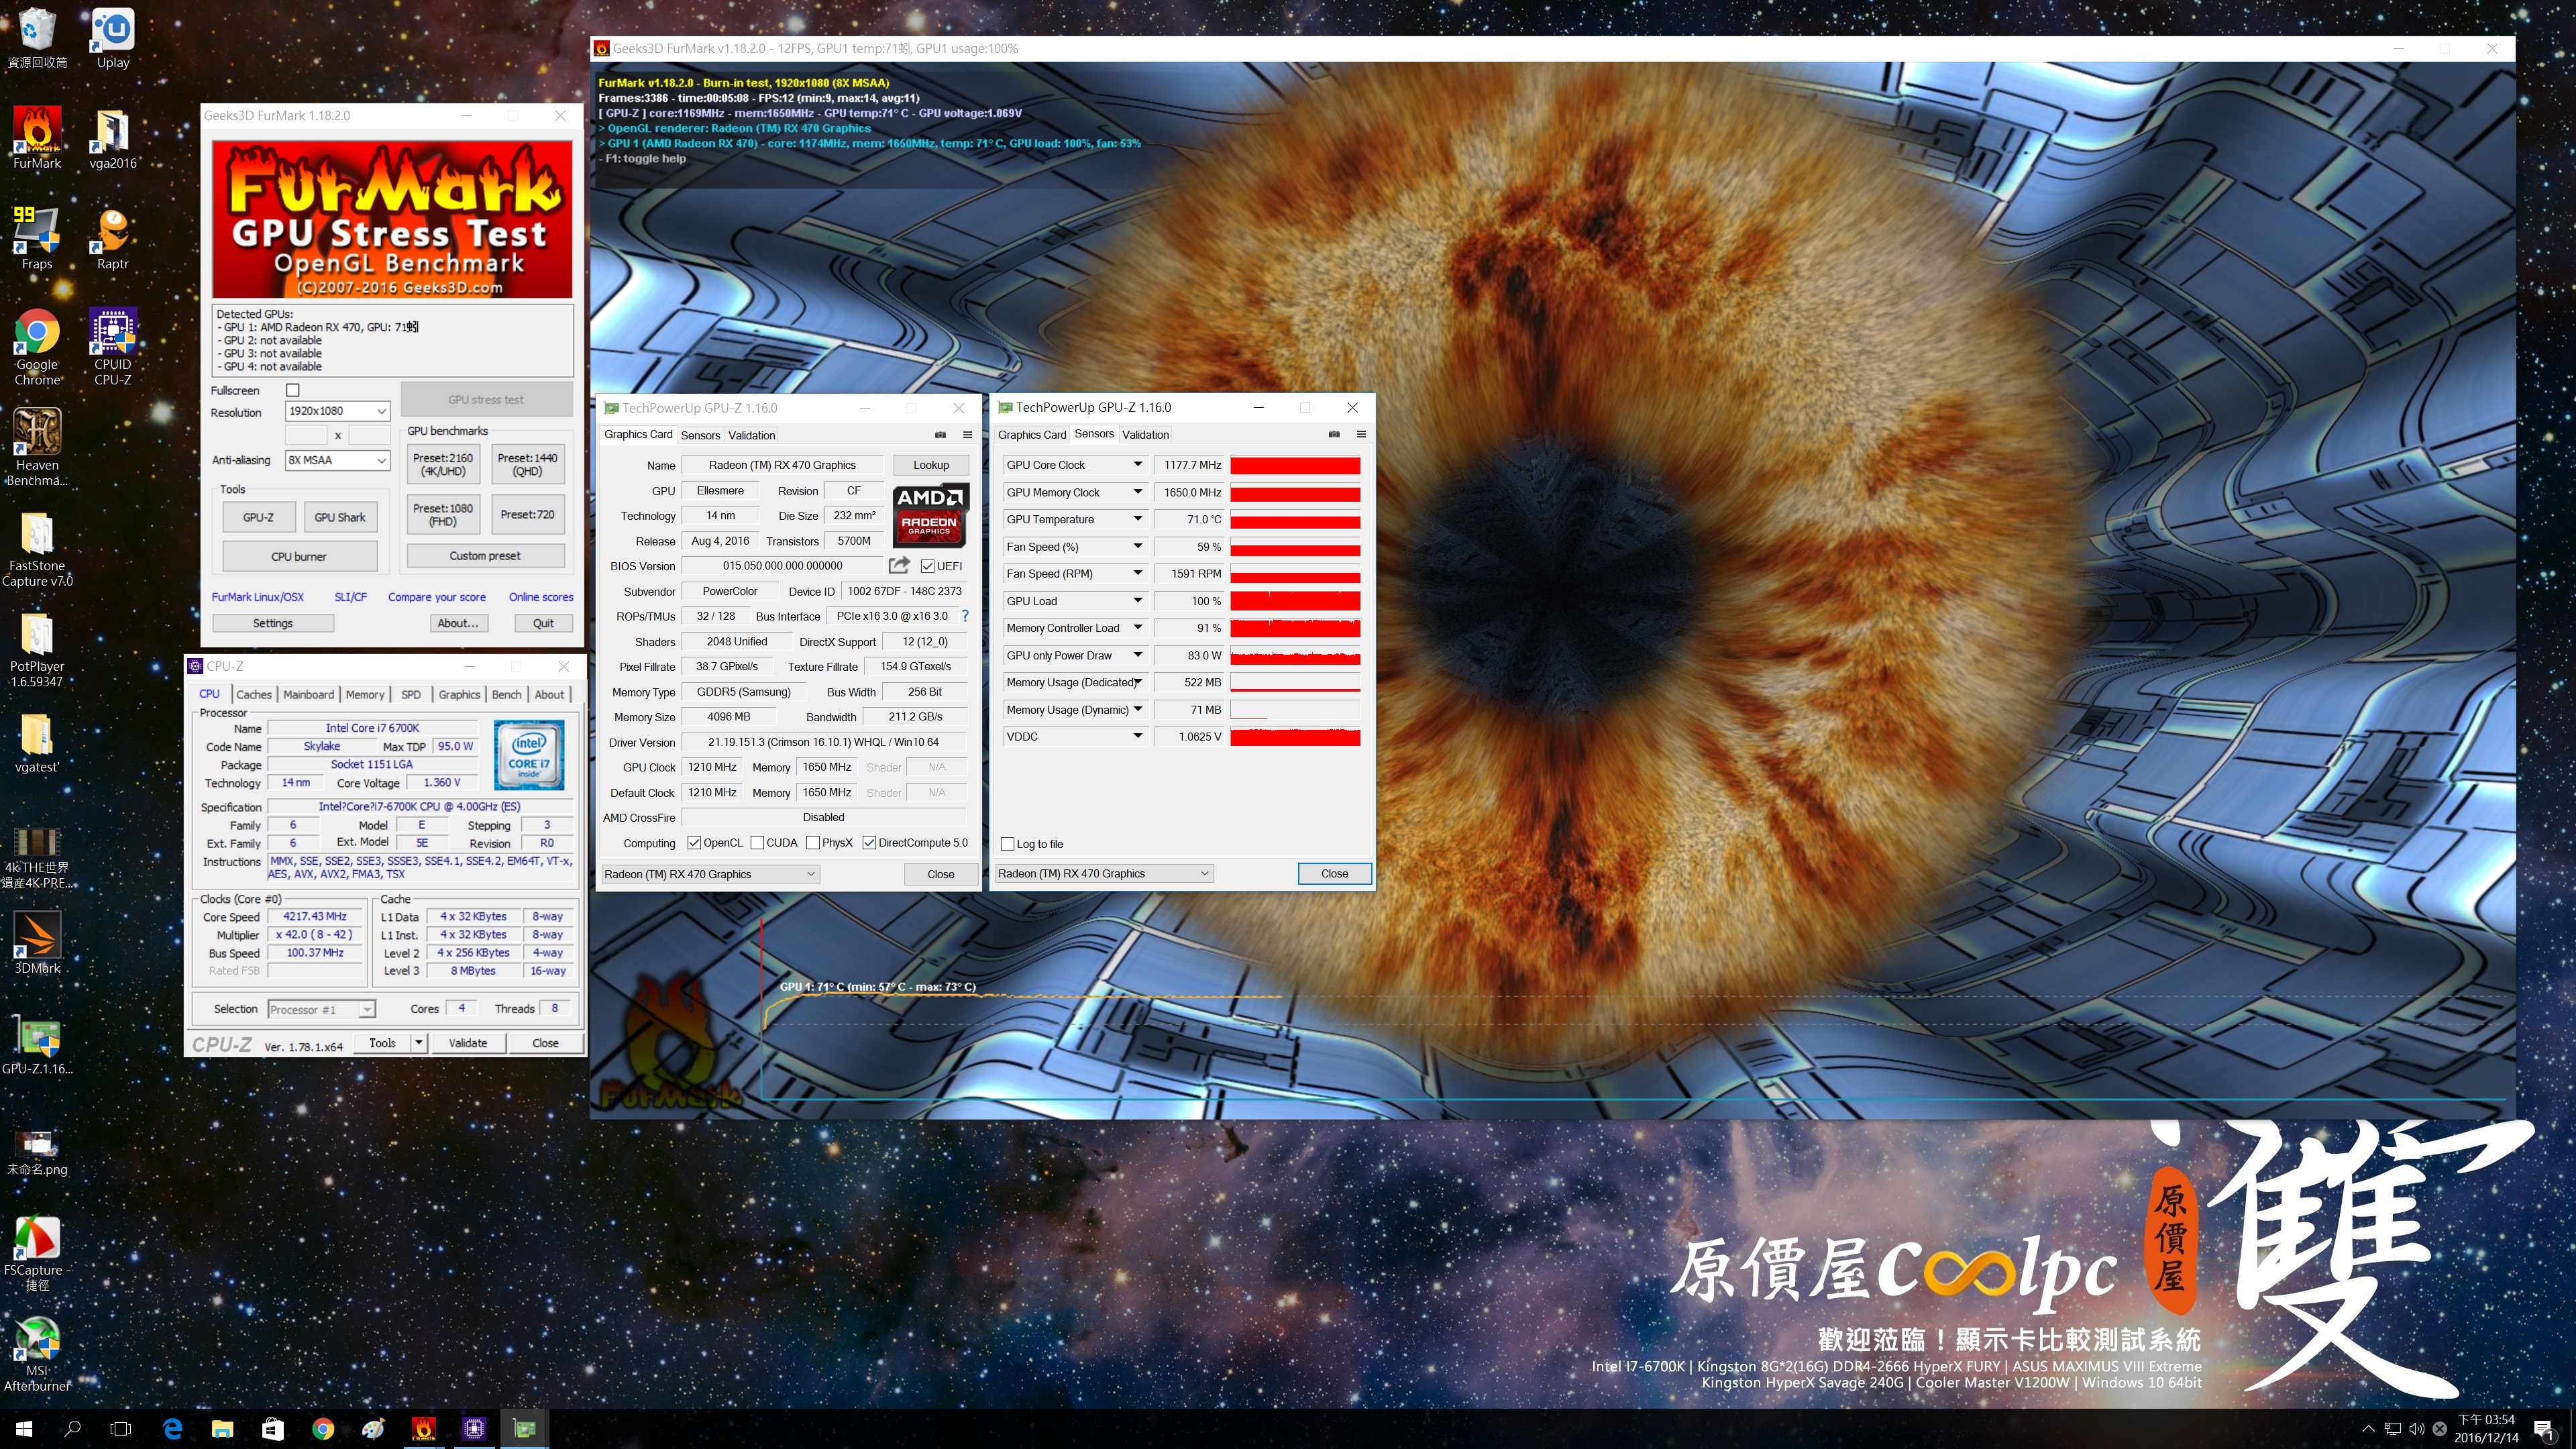Image resolution: width=2576 pixels, height=1449 pixels.
Task: Click the clock showing 03:54 in taskbar
Action: tap(2486, 1428)
